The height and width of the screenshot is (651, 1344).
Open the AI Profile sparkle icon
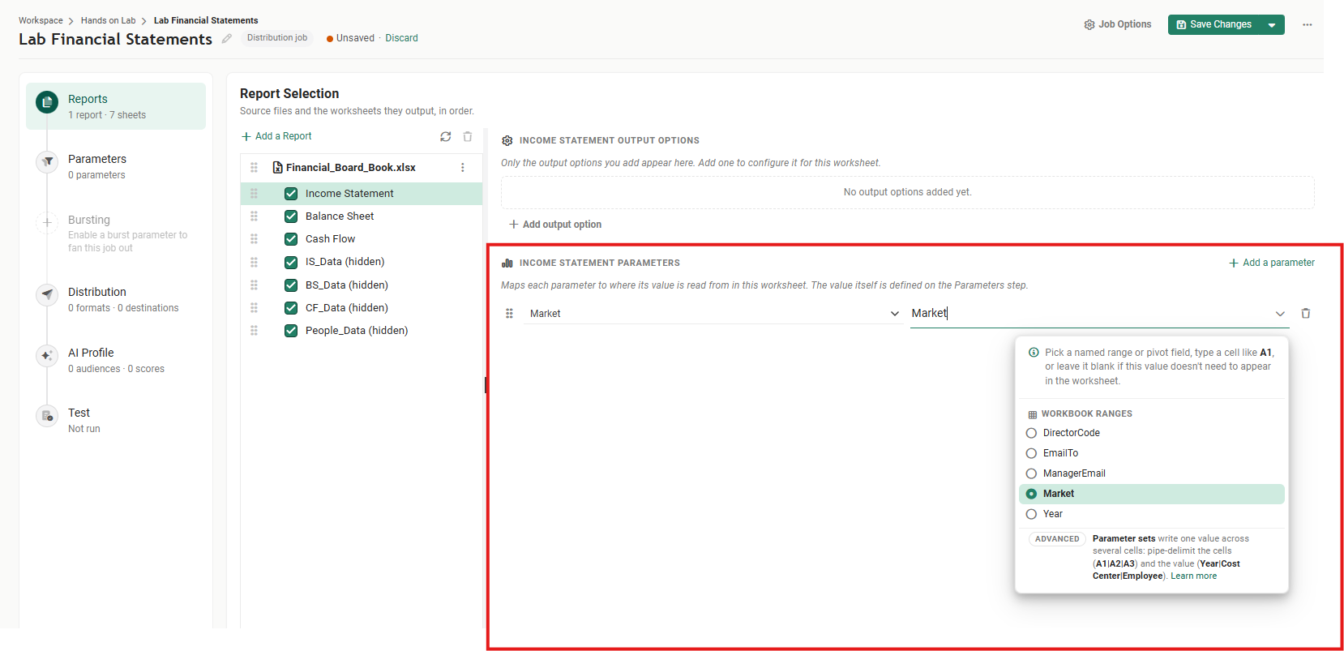[47, 355]
